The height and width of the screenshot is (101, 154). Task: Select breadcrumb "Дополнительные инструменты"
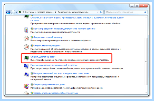click(x=73, y=12)
